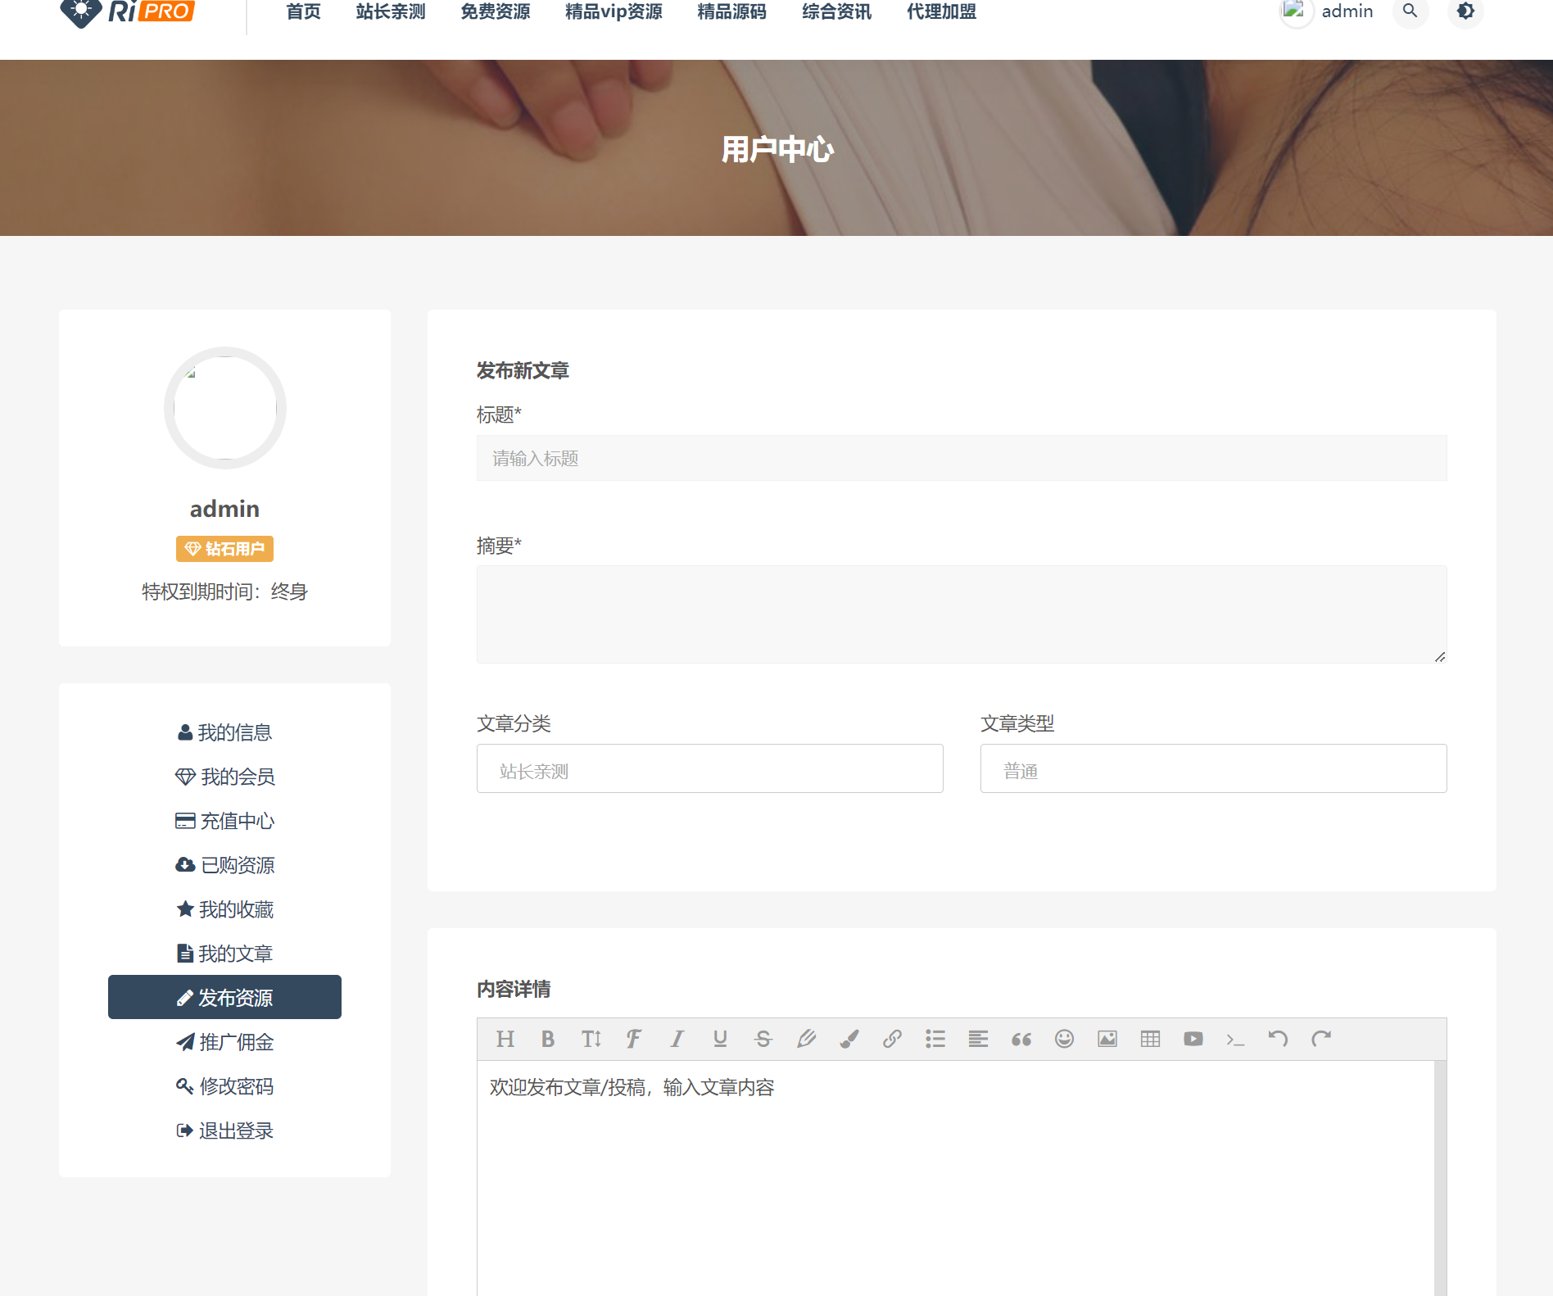The image size is (1553, 1296).
Task: Click the insert link icon
Action: point(892,1040)
